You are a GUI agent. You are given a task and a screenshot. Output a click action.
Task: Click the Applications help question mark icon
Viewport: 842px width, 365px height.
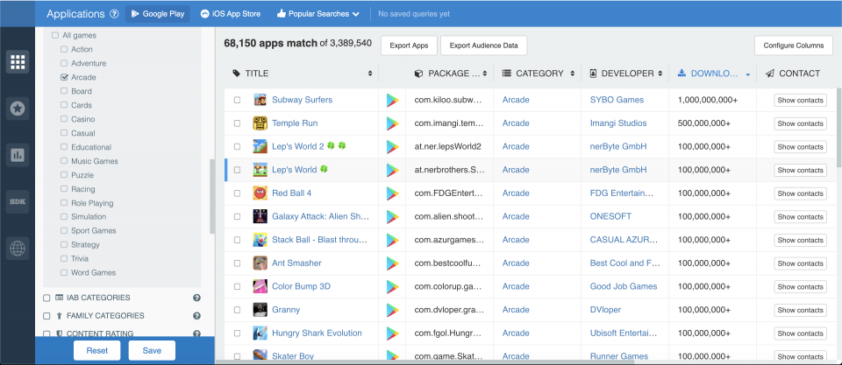(x=114, y=14)
